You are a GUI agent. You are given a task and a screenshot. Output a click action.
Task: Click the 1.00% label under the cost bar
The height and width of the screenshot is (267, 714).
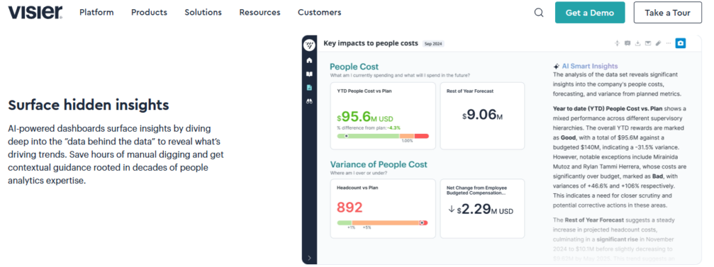coord(407,141)
